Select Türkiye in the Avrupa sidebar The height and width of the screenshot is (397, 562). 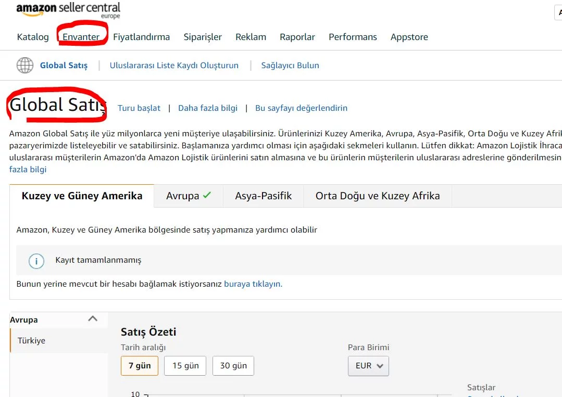point(31,340)
